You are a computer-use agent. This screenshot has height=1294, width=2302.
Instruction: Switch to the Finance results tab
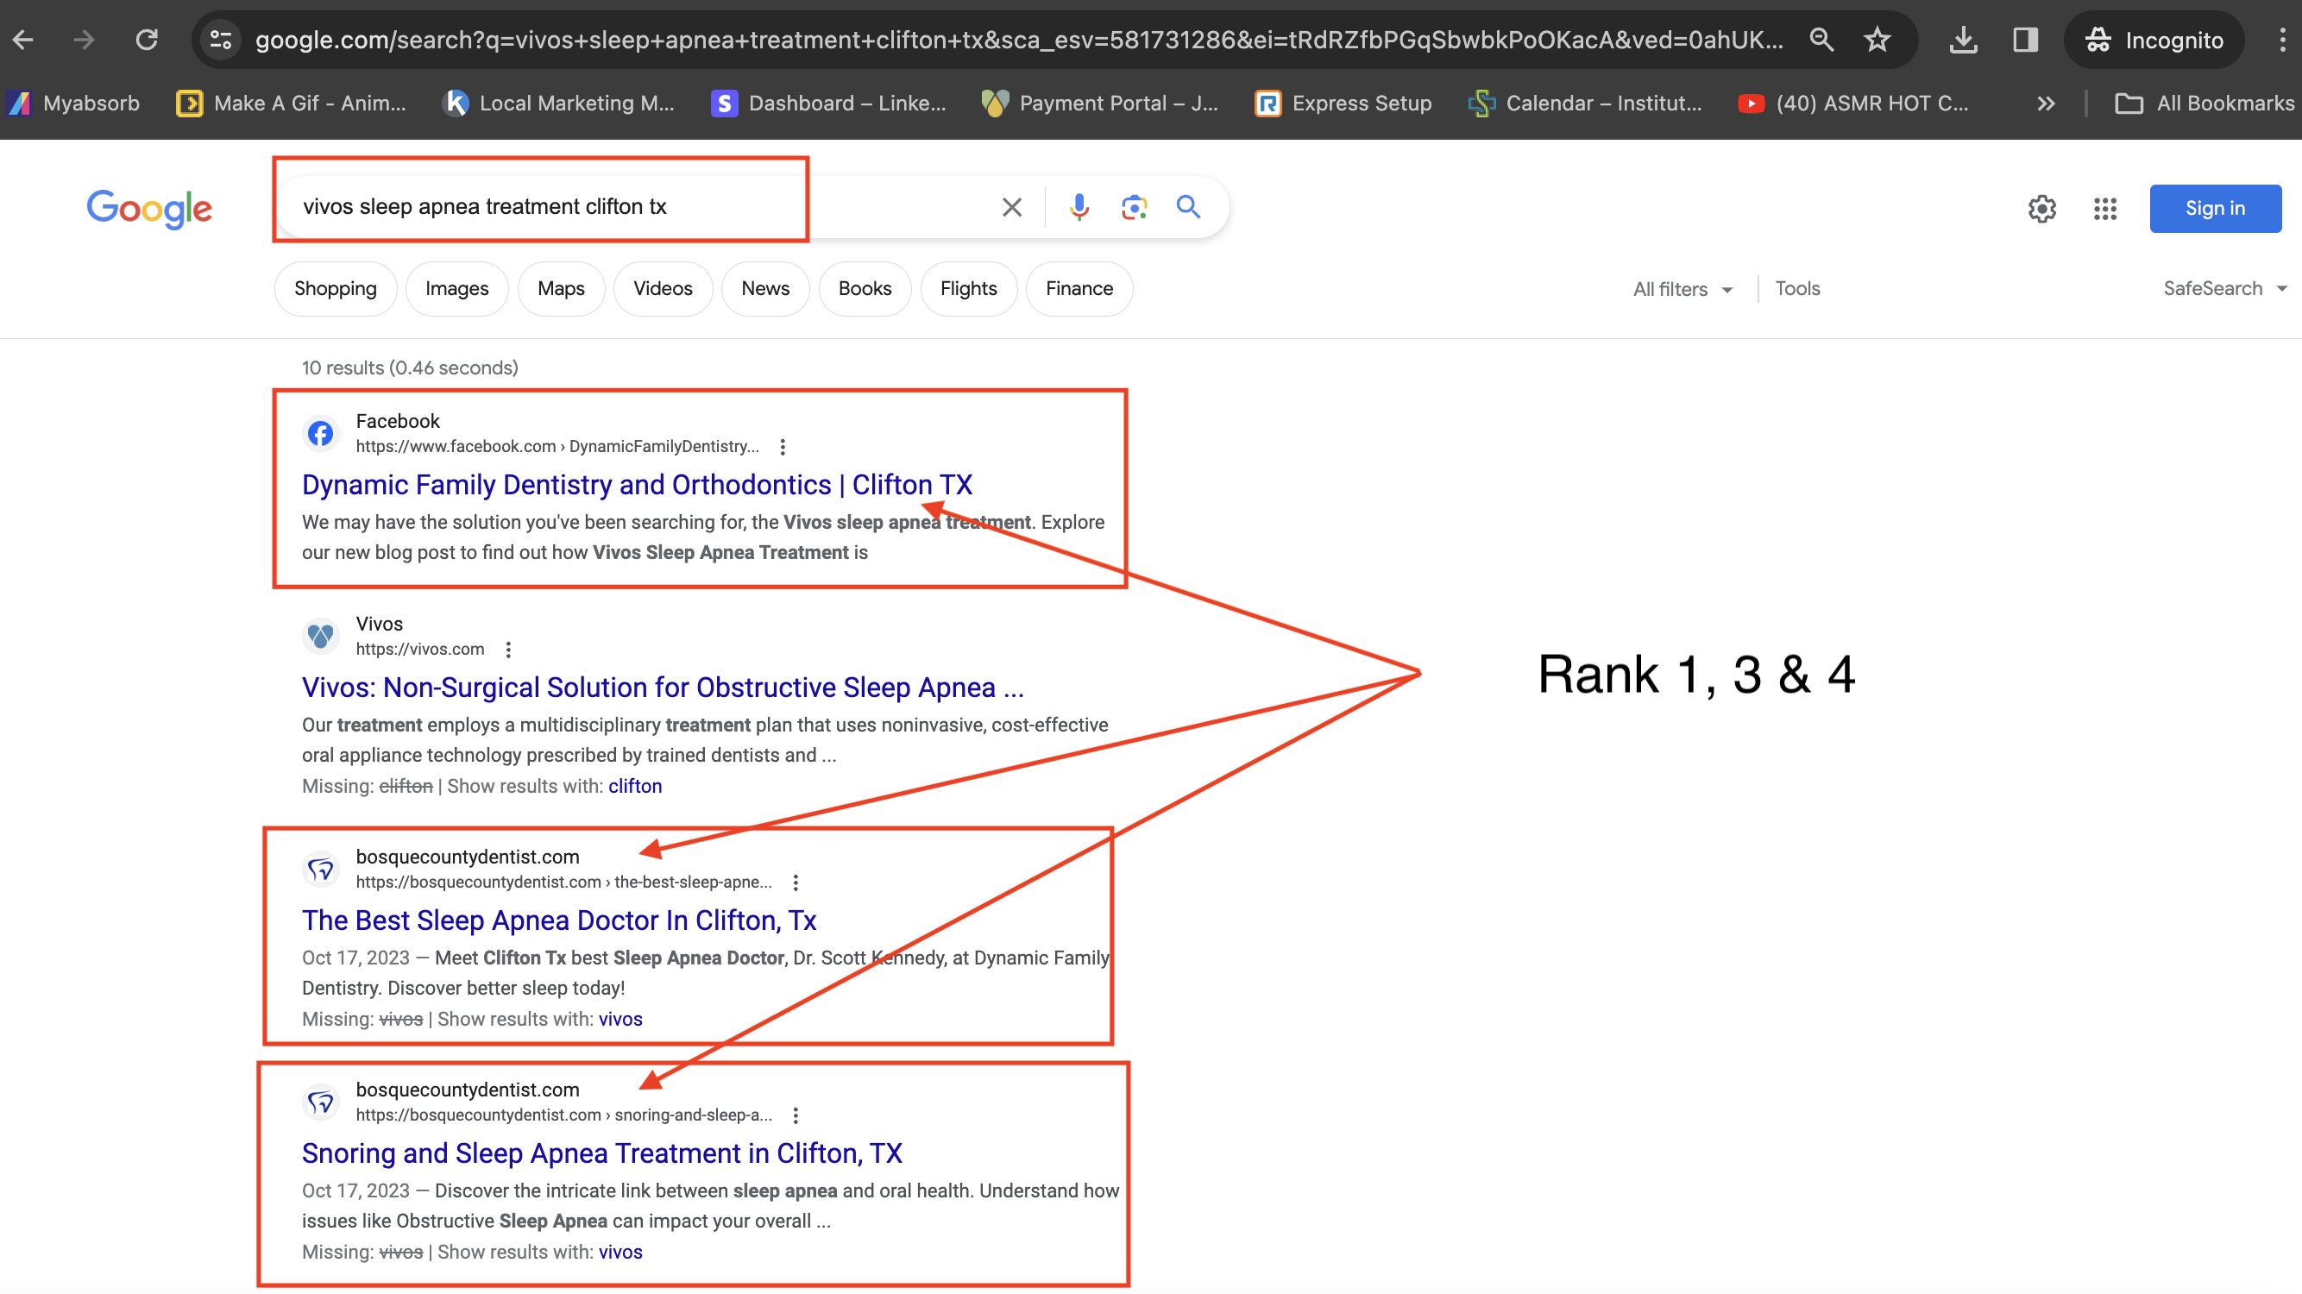pos(1079,289)
